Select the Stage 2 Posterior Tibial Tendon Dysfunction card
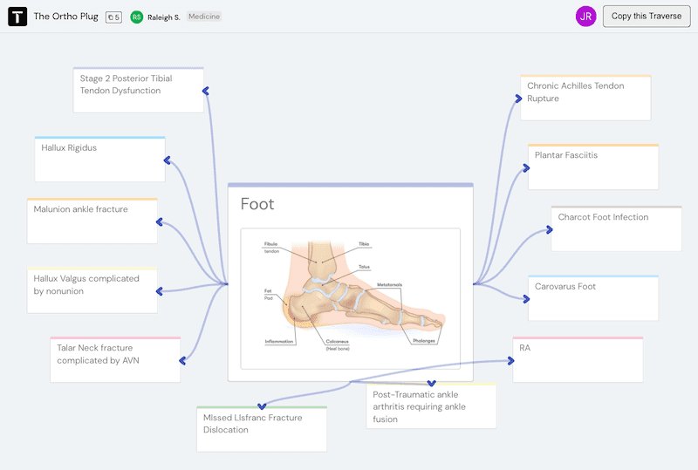Image resolution: width=698 pixels, height=470 pixels. pos(138,90)
